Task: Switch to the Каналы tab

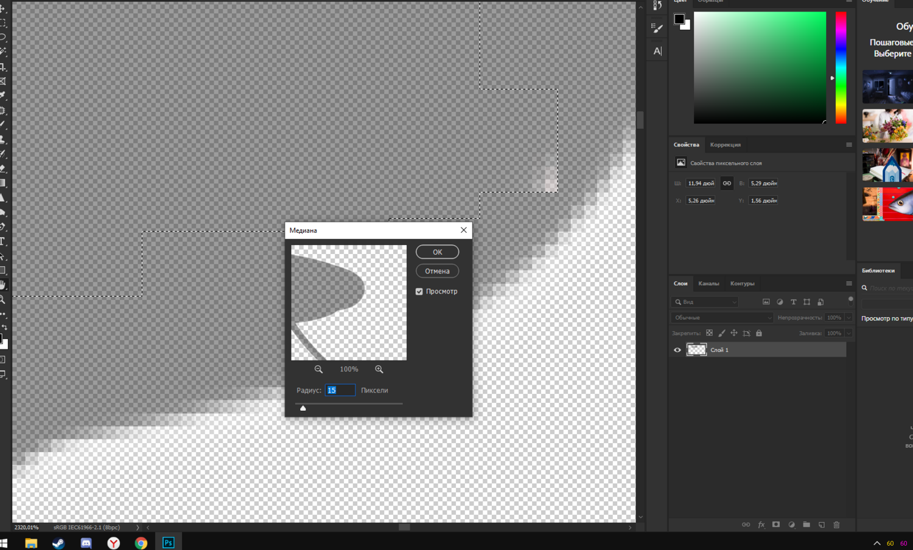Action: pyautogui.click(x=708, y=284)
